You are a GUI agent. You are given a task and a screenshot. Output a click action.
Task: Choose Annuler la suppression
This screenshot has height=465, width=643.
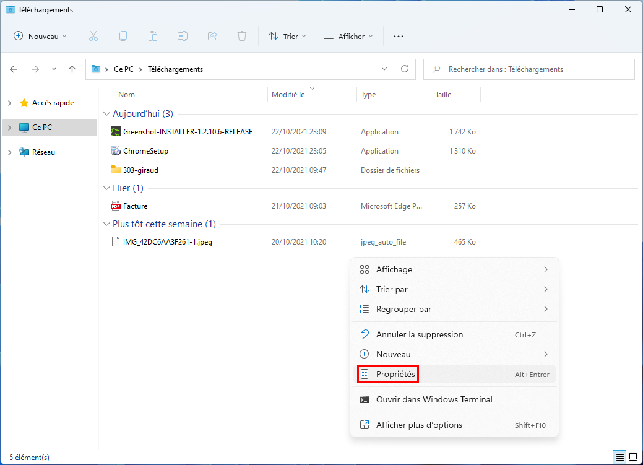[454, 334]
